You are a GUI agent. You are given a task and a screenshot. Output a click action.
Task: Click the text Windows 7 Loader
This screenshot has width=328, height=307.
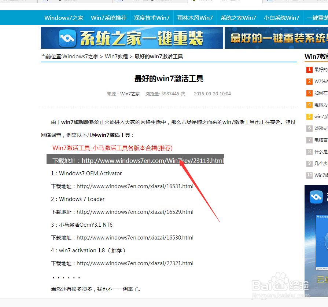pos(82,199)
